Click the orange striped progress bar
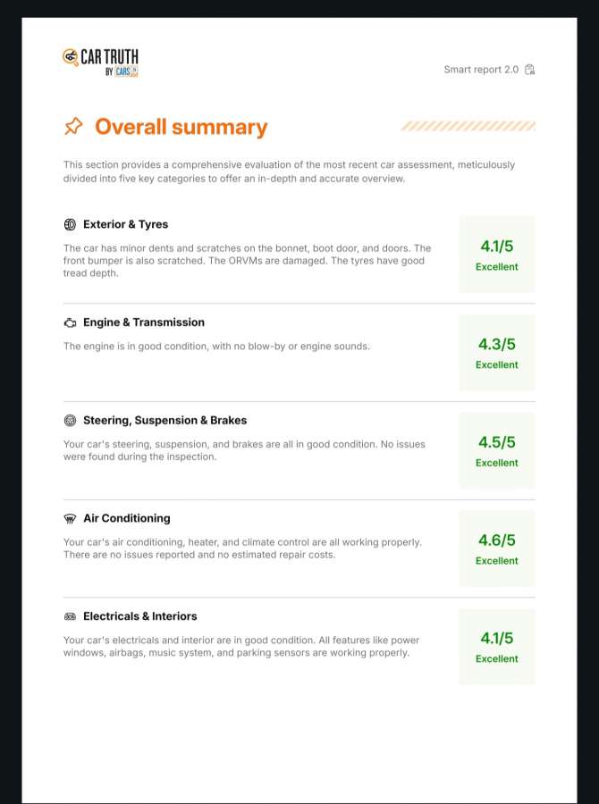 tap(468, 126)
